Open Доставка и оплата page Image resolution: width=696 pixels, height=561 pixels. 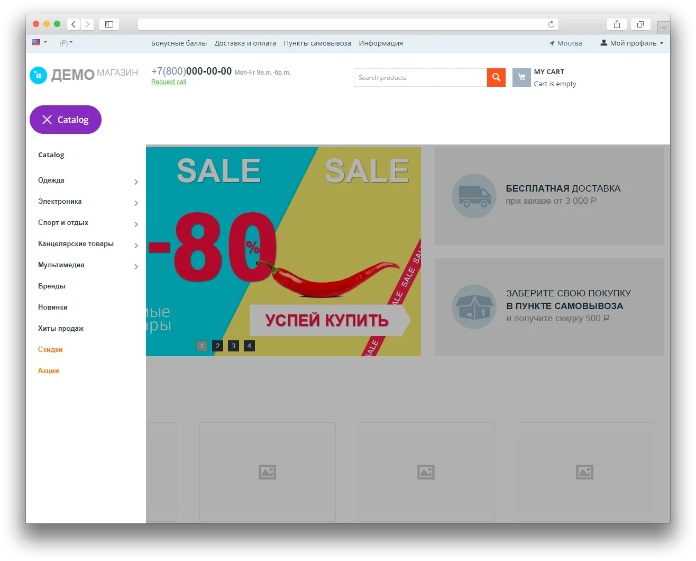pyautogui.click(x=245, y=43)
